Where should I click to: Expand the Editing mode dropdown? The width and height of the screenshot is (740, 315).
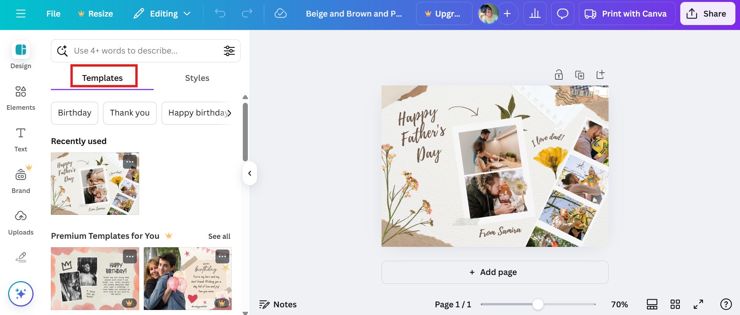(x=162, y=14)
